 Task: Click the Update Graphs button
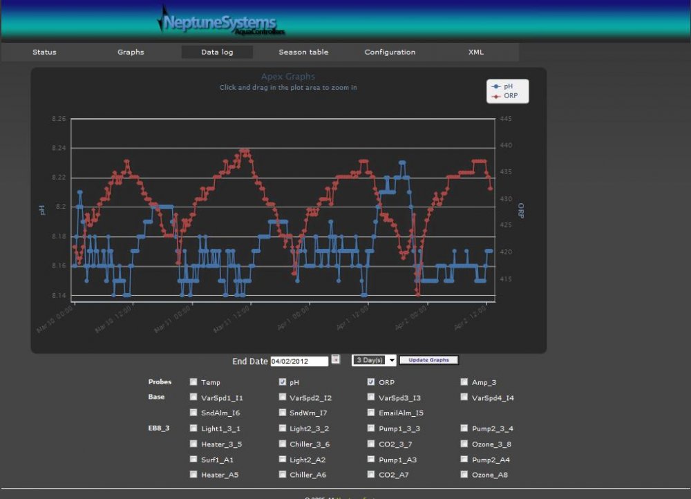429,360
